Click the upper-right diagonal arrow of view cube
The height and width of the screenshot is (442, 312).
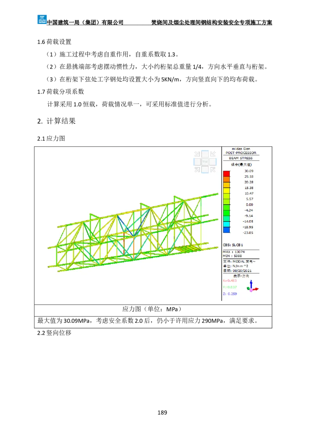click(213, 154)
